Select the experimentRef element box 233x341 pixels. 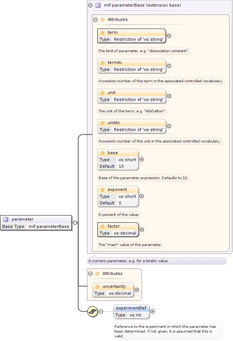tap(131, 312)
